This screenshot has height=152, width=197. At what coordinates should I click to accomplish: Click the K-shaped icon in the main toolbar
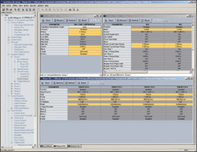click(x=74, y=10)
